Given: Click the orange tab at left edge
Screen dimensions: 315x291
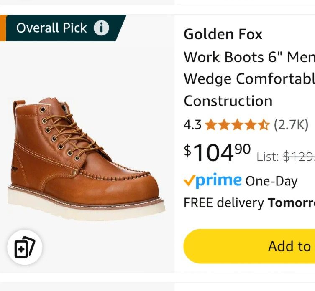Looking at the screenshot, I should (3, 28).
